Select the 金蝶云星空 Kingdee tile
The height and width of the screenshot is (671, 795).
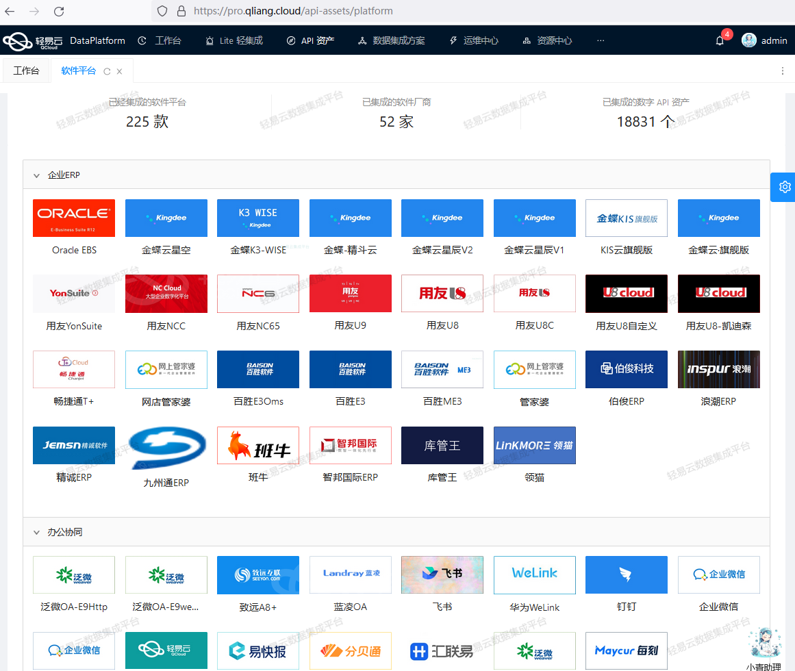point(166,218)
